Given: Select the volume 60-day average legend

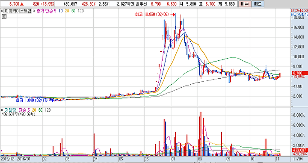Looking at the screenshot, I should tap(41, 110).
